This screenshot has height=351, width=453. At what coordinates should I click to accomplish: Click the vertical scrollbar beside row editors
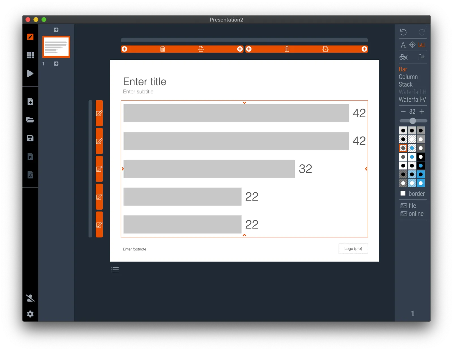point(90,169)
